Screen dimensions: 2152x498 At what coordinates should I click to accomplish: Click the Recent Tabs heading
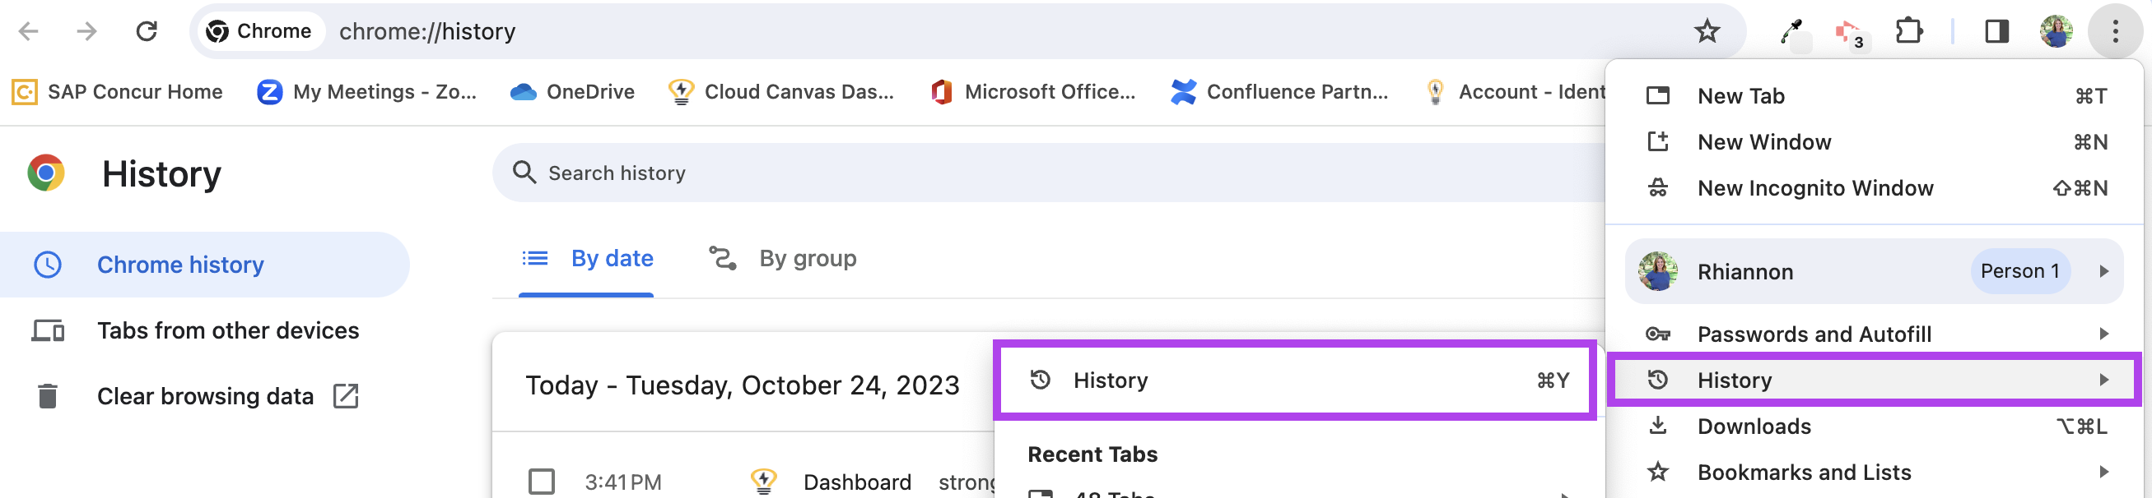1092,454
